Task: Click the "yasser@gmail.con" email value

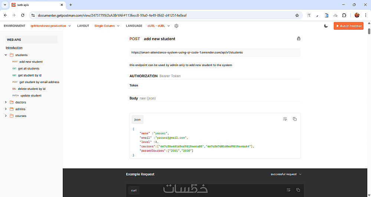Action: tap(171, 138)
